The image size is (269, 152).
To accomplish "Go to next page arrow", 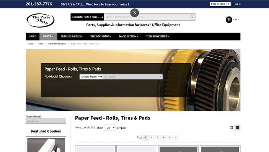I will coord(176,137).
